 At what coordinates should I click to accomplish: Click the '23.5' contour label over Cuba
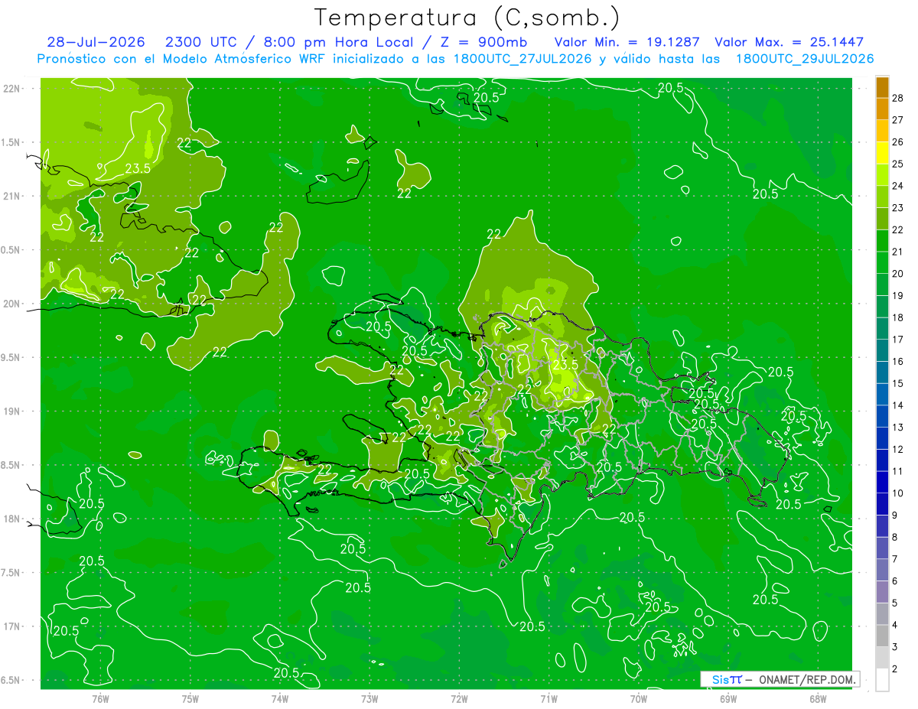coord(137,169)
